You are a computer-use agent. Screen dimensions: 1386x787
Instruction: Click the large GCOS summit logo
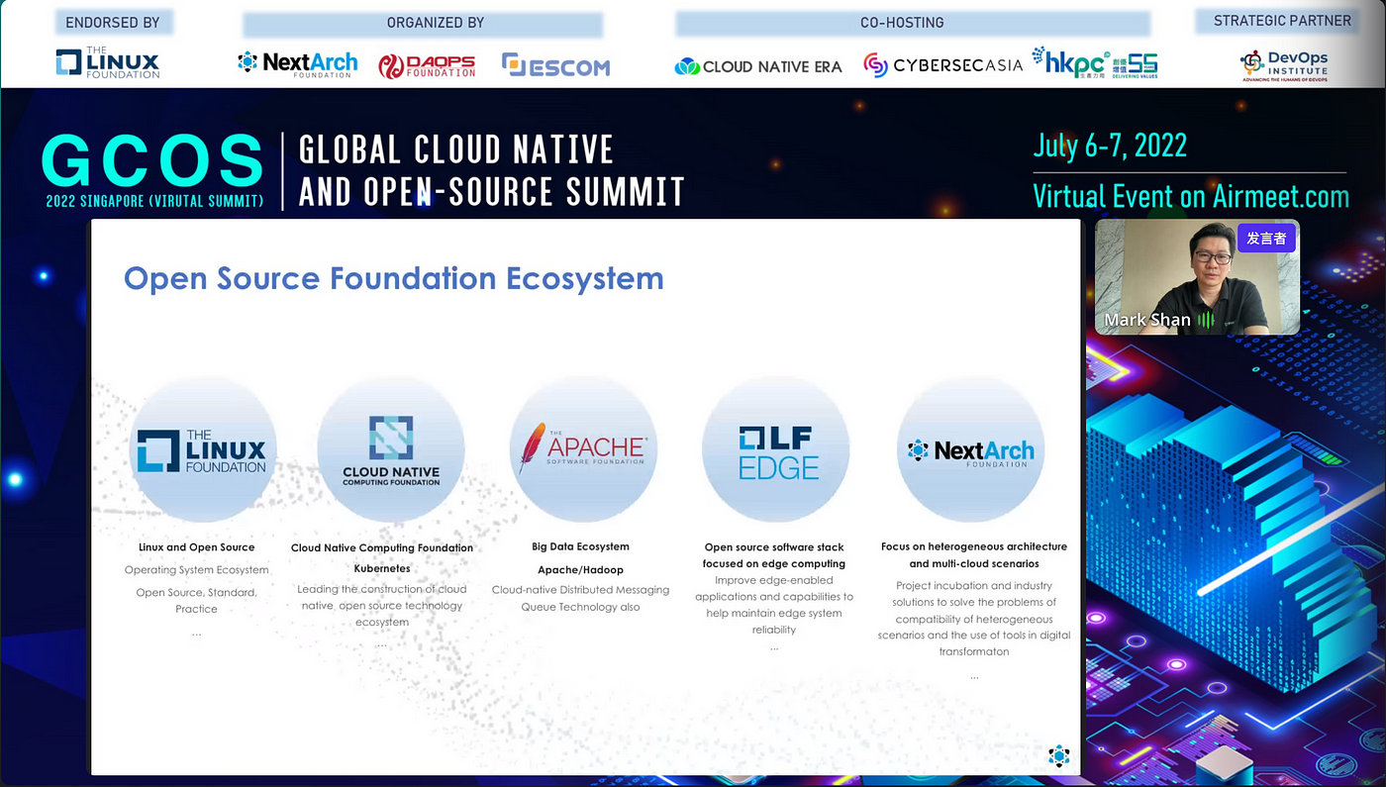(153, 160)
